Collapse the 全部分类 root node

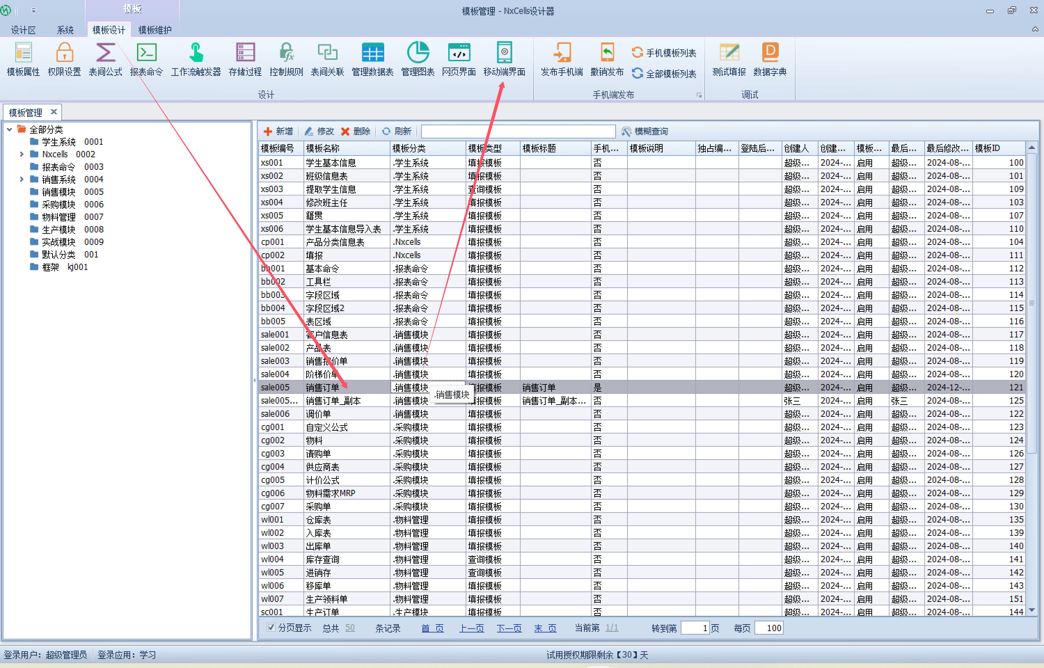coord(9,129)
